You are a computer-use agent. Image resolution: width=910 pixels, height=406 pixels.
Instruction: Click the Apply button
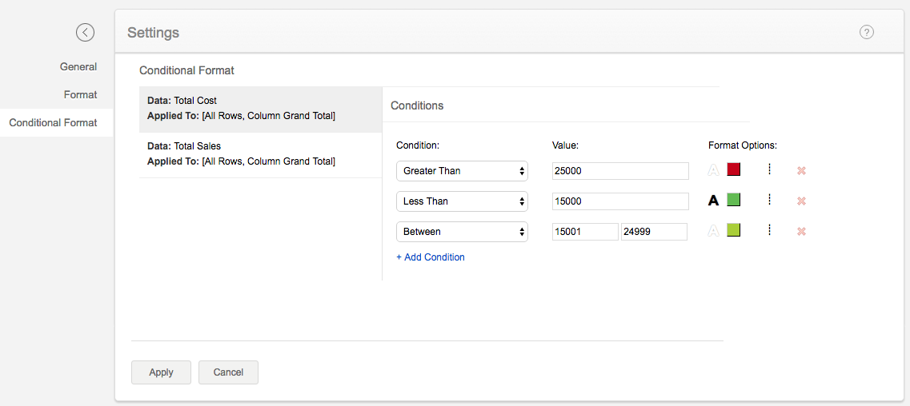pyautogui.click(x=161, y=372)
